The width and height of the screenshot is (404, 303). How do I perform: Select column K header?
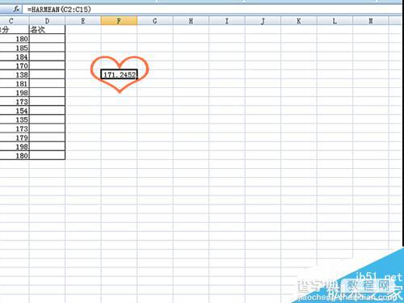point(299,21)
